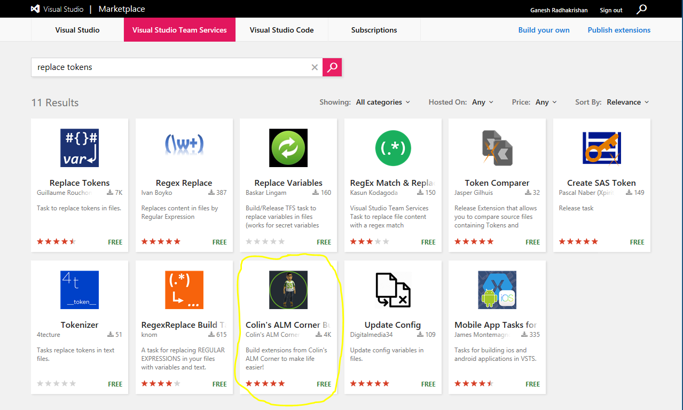Open the Build your own link
The width and height of the screenshot is (683, 410).
tap(544, 30)
